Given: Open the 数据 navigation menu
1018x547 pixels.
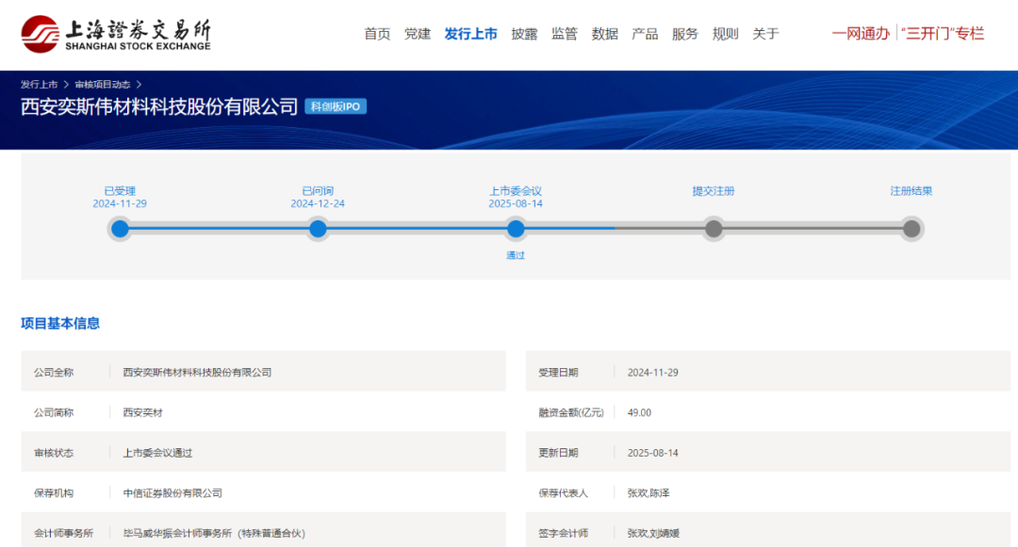Looking at the screenshot, I should pos(605,34).
